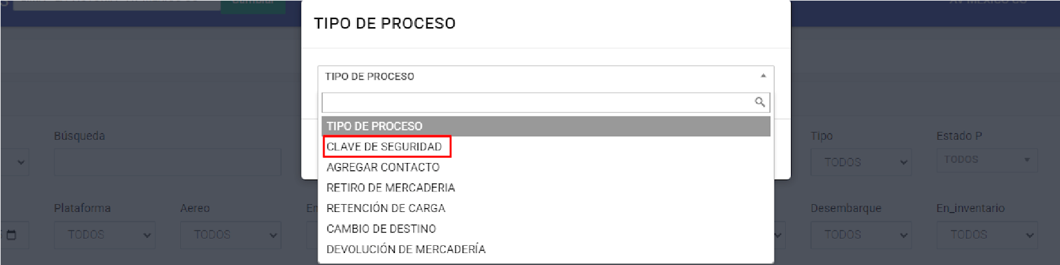Expand the Tipo TODOS dropdown
Screen dimensions: 1060x265
(x=861, y=162)
